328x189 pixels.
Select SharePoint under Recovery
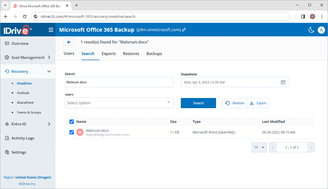[25, 103]
